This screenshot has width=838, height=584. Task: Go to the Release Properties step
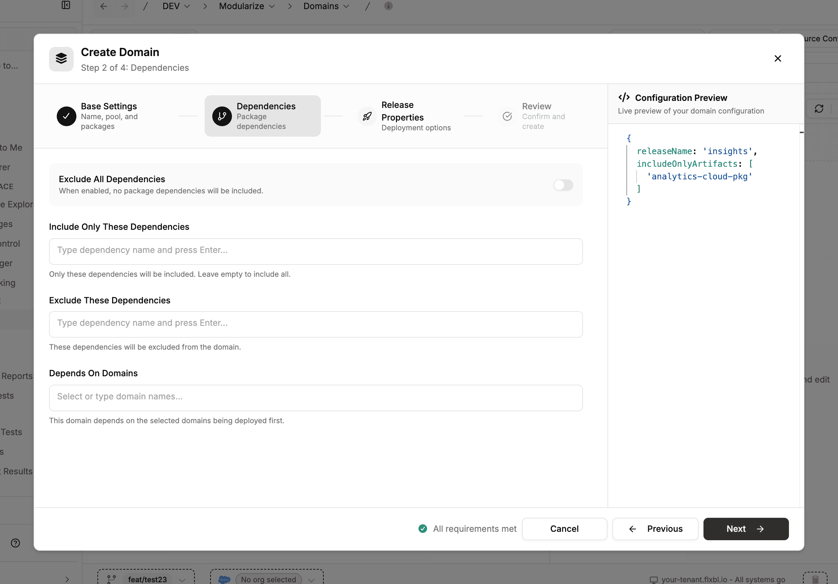click(x=404, y=116)
